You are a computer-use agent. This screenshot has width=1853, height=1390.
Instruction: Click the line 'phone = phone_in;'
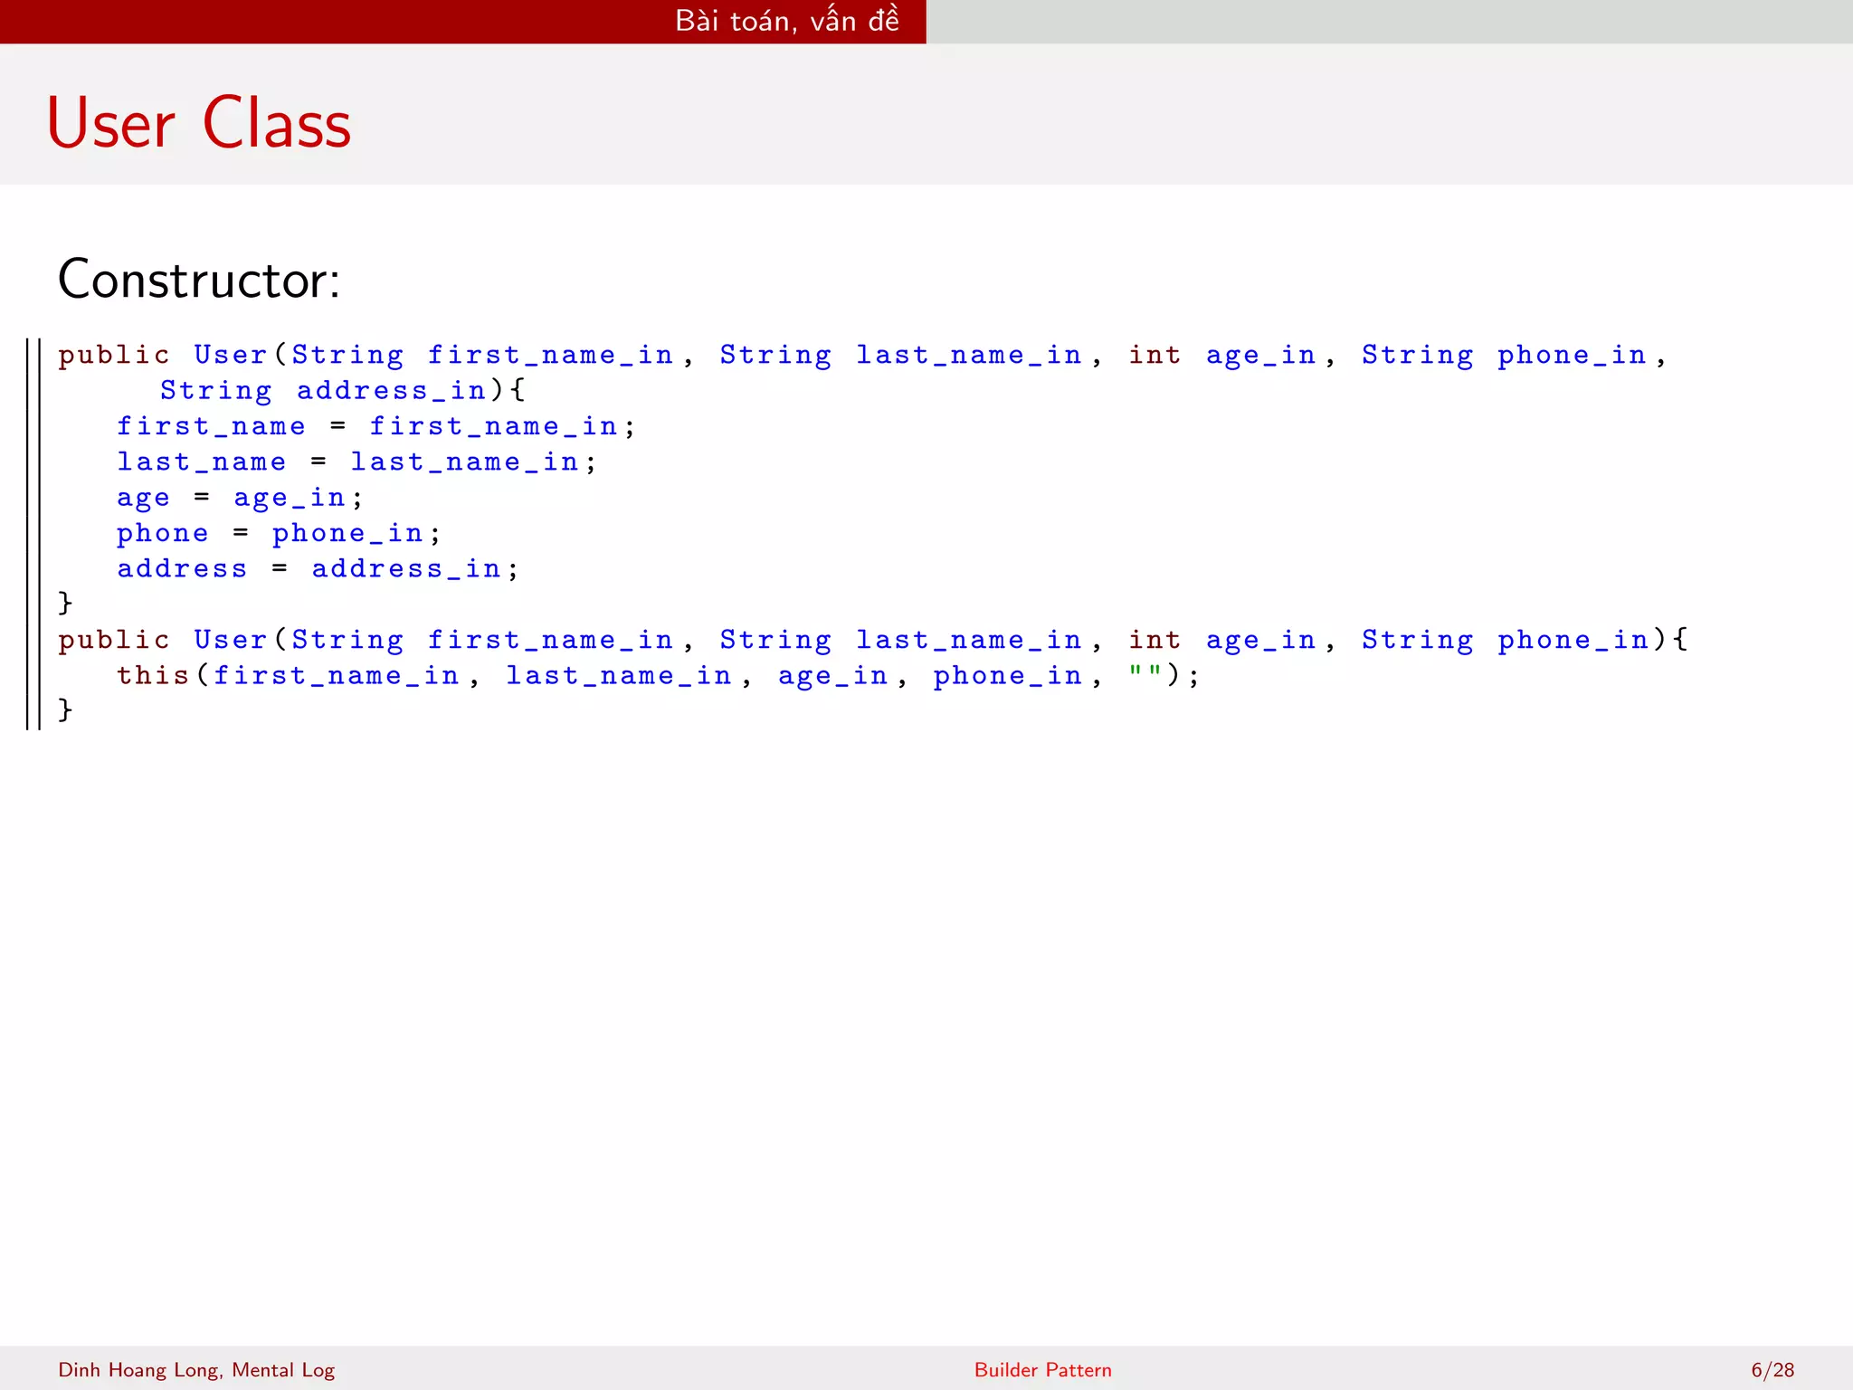(x=279, y=534)
